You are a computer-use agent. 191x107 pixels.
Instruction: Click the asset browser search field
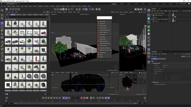point(26,17)
